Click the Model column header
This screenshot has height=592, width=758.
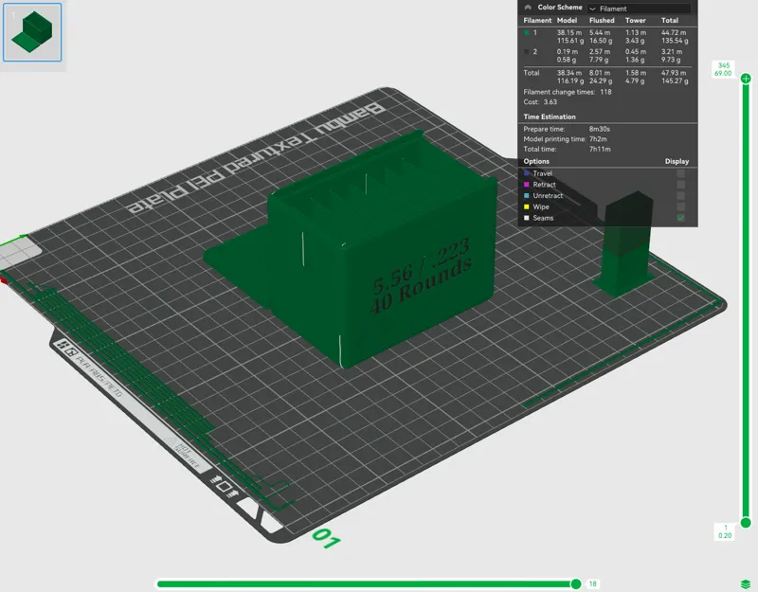pos(567,20)
